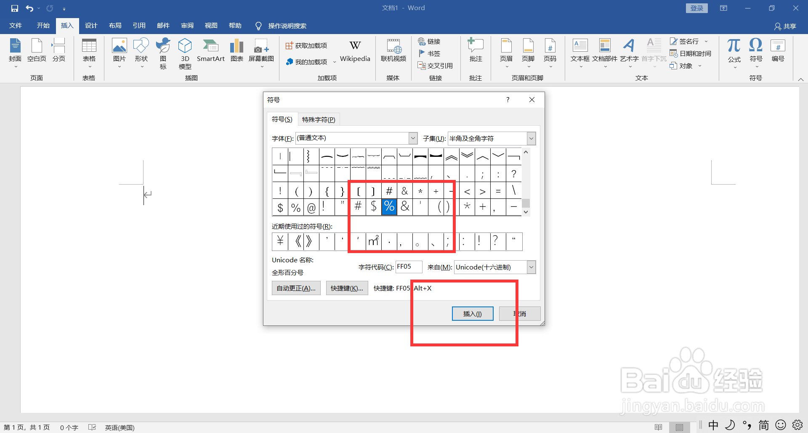
Task: Open Quick Parts (文档部件)
Action: coord(605,53)
